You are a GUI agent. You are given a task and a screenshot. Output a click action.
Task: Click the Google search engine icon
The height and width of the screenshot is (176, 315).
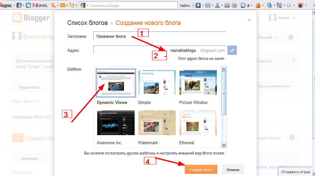pyautogui.click(x=83, y=5)
